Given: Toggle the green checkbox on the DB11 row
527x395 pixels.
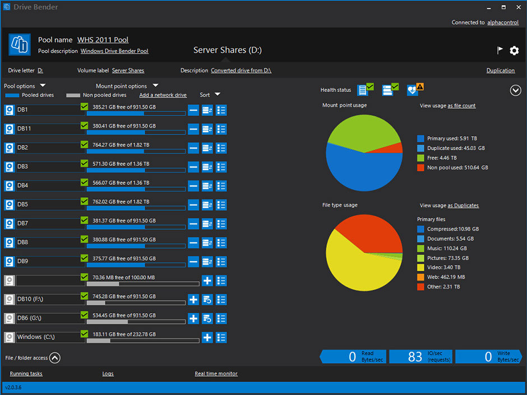Looking at the screenshot, I should 84,126.
